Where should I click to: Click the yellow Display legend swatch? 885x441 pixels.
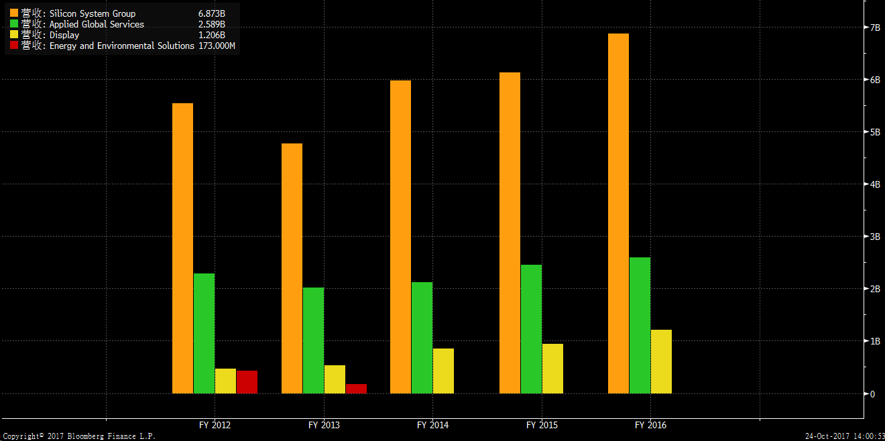click(x=14, y=35)
